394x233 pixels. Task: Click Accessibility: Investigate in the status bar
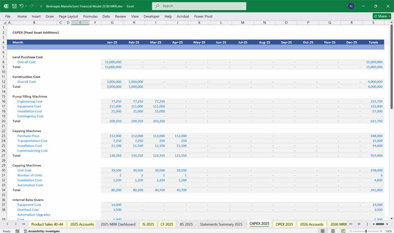tap(44, 231)
